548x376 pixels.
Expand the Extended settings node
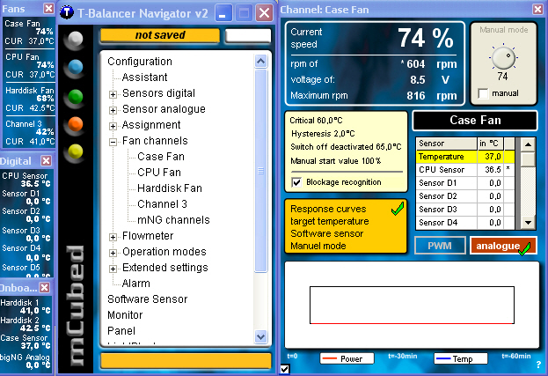tap(113, 269)
